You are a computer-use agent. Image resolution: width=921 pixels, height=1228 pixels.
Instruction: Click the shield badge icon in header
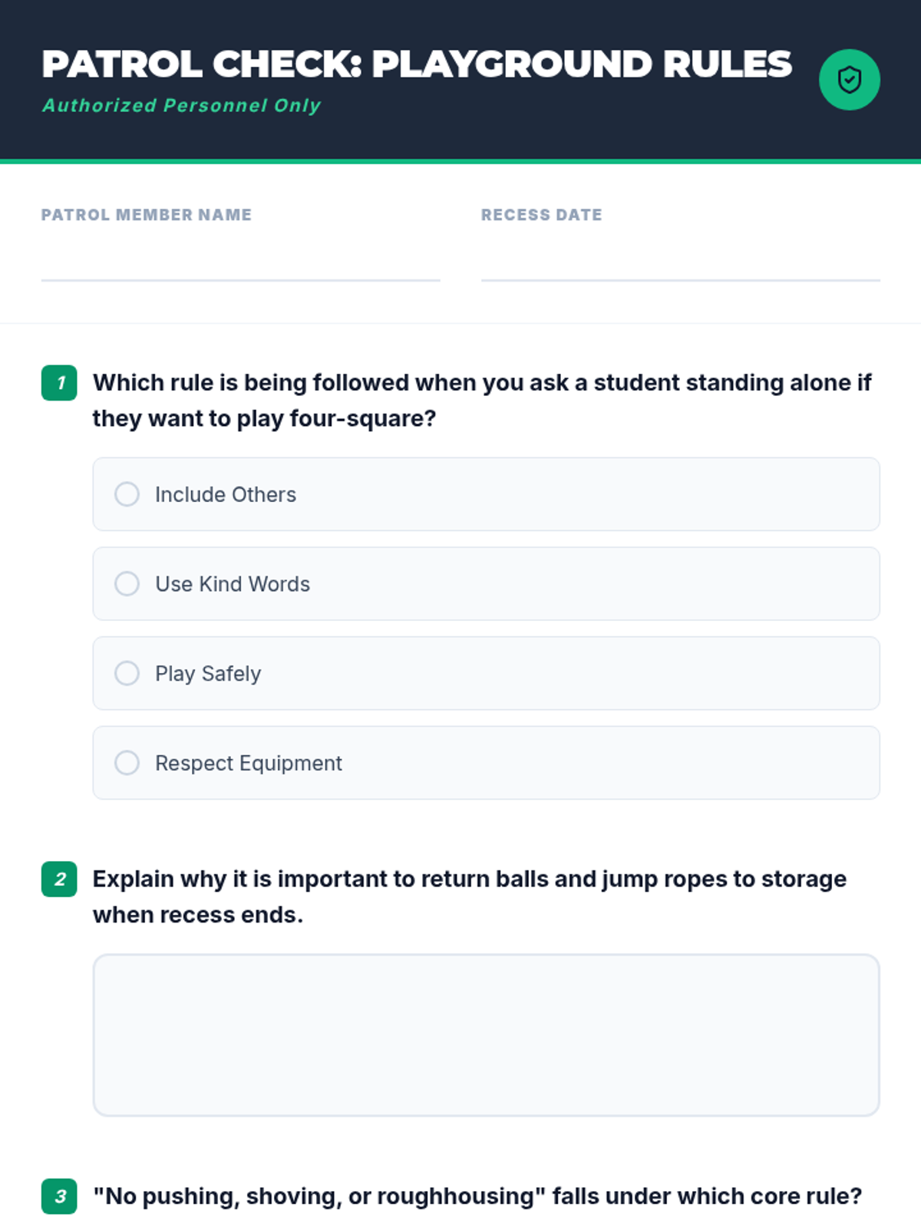point(849,80)
